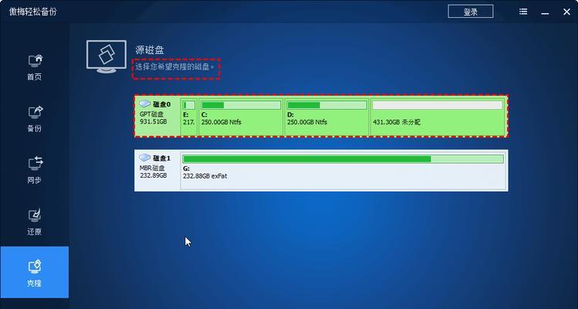This screenshot has width=578, height=309.
Task: Click the 磁盘1 disk drive icon
Action: coord(145,158)
